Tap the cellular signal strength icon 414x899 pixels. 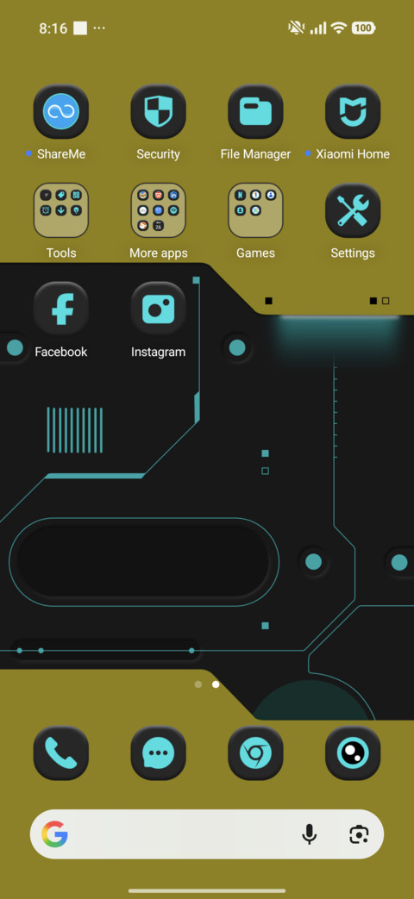click(318, 28)
